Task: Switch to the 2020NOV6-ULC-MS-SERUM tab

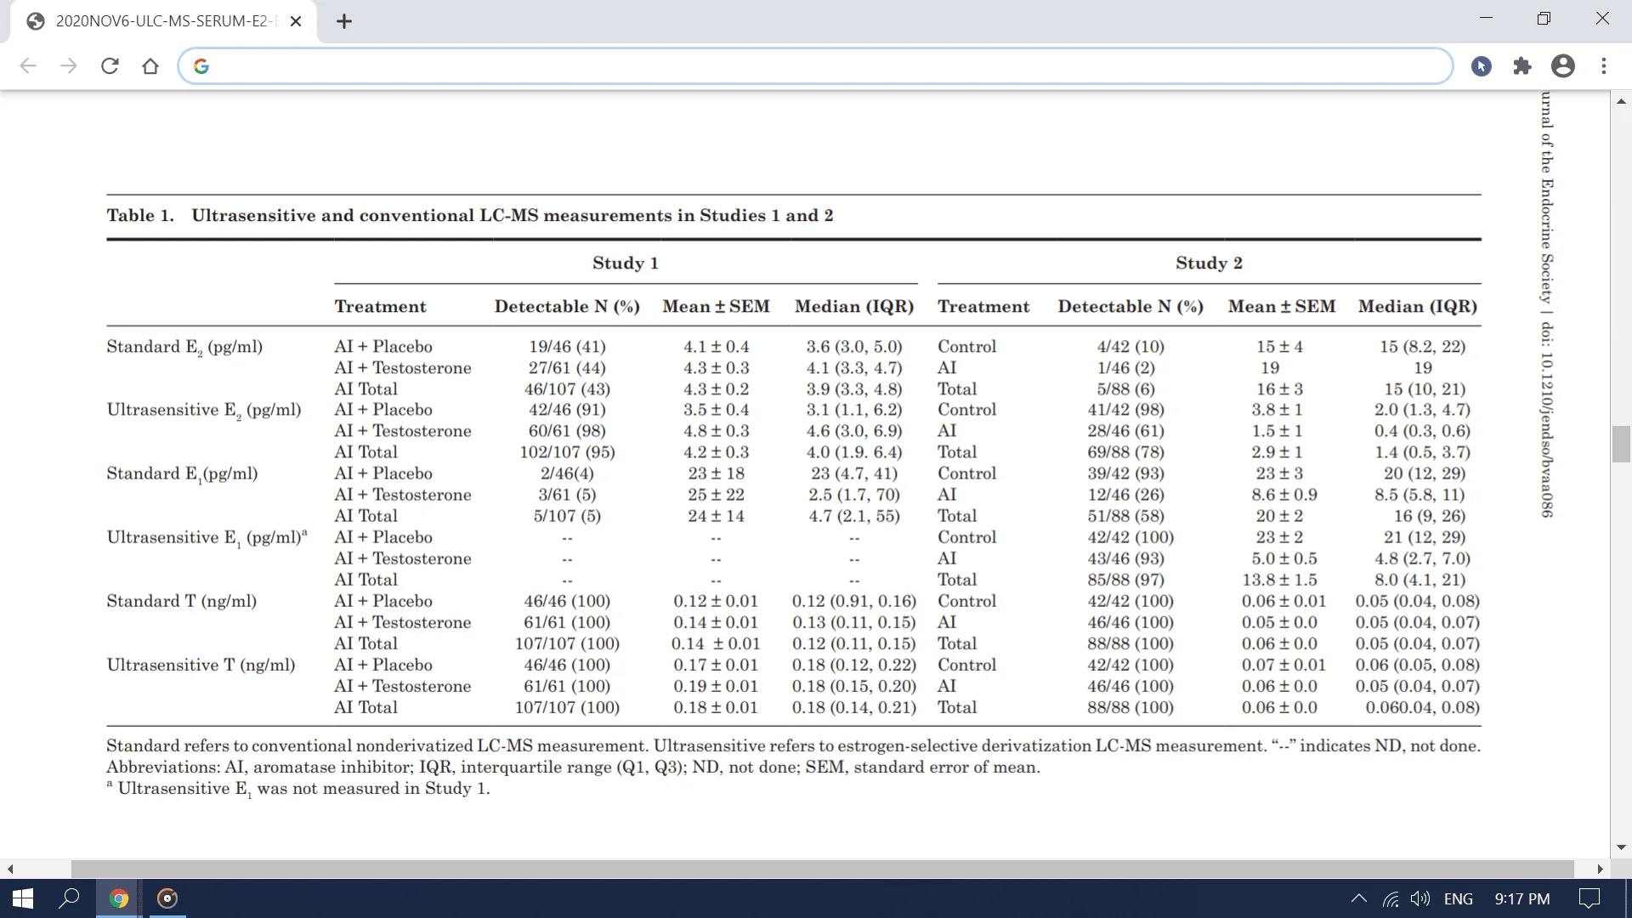Action: tap(161, 21)
